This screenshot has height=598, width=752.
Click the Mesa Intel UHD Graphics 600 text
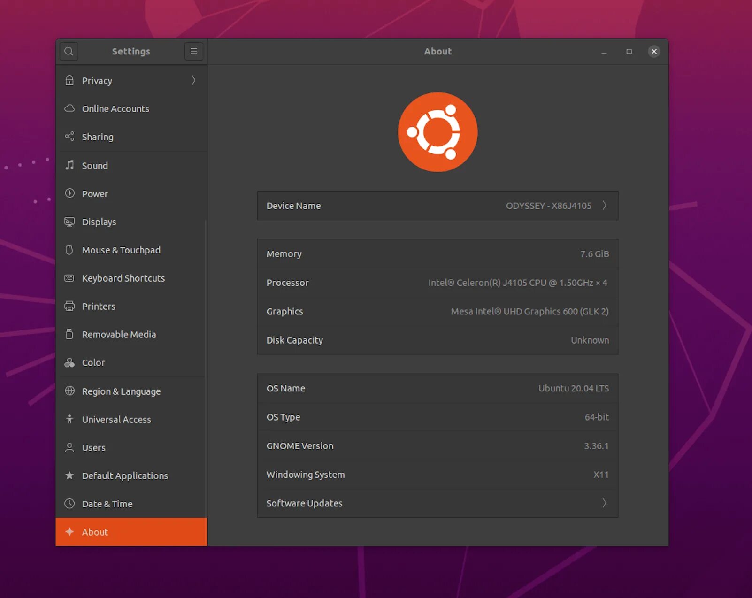(x=530, y=311)
